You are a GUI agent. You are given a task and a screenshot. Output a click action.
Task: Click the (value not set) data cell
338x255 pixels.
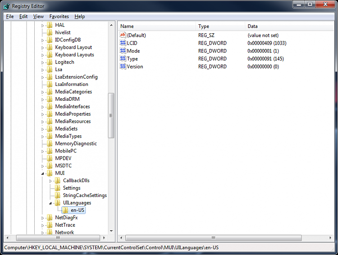[x=263, y=35]
